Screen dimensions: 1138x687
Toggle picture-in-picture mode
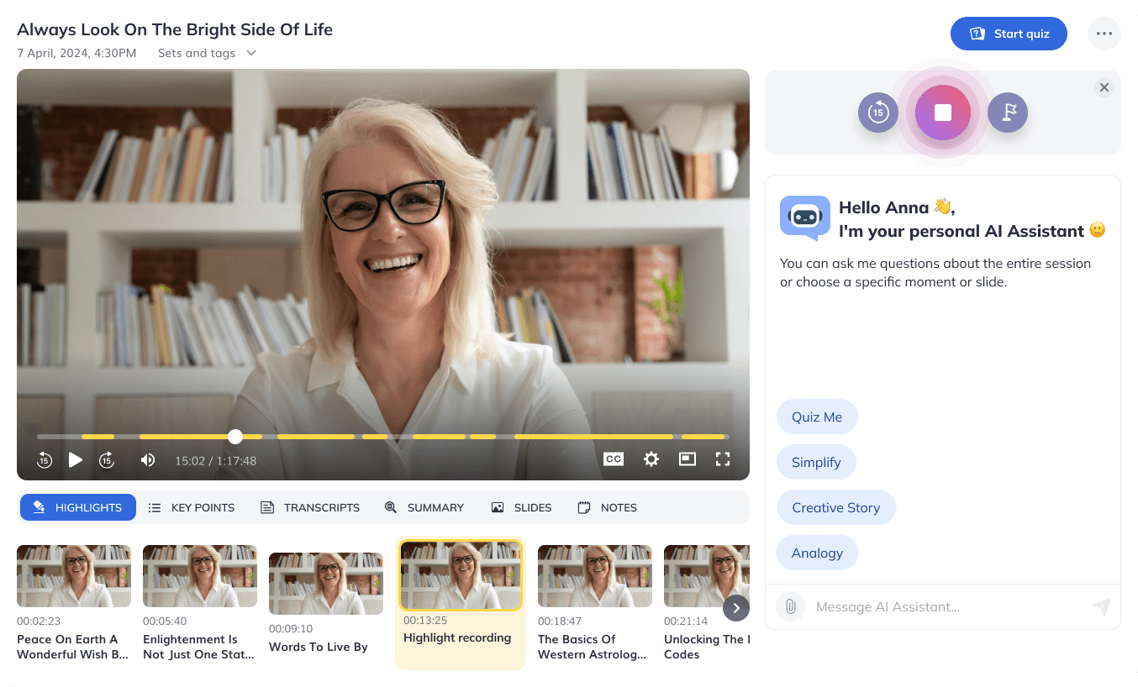(688, 459)
